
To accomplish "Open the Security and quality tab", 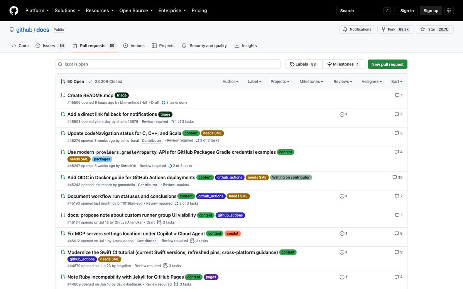I will click(204, 45).
